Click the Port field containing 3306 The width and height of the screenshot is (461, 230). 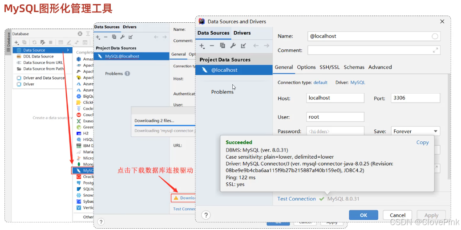pos(416,98)
